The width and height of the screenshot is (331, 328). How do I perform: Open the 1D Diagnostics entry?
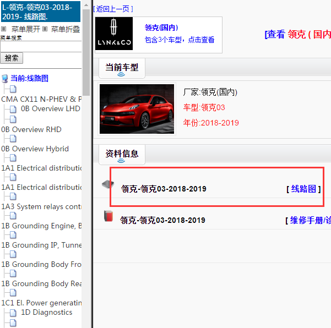pyautogui.click(x=47, y=313)
